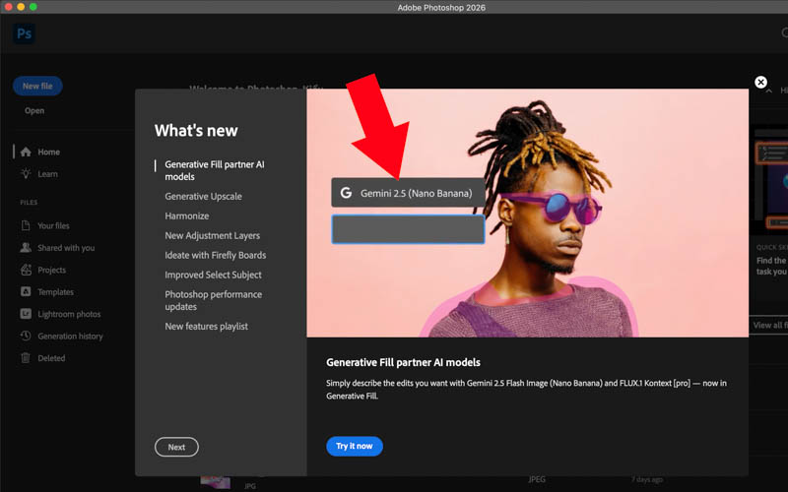This screenshot has width=788, height=492.
Task: Click the Generation history label
Action: coord(70,336)
